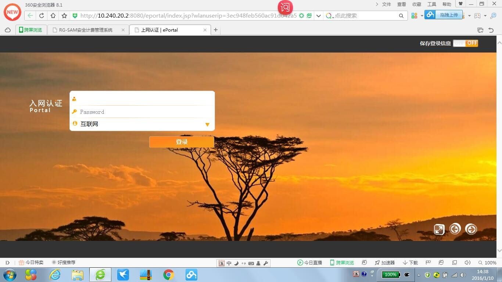502x282 pixels.
Task: Toggle the 保存登录信息 ON/OFF switch
Action: point(465,43)
